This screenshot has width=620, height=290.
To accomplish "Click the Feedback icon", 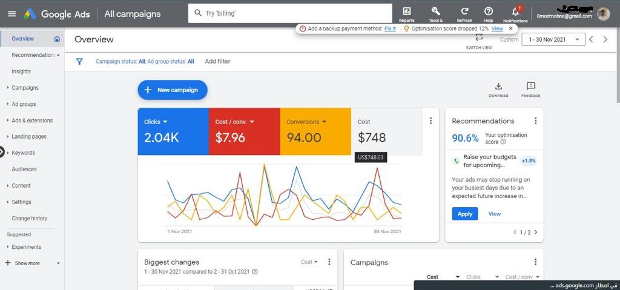I will tap(531, 86).
